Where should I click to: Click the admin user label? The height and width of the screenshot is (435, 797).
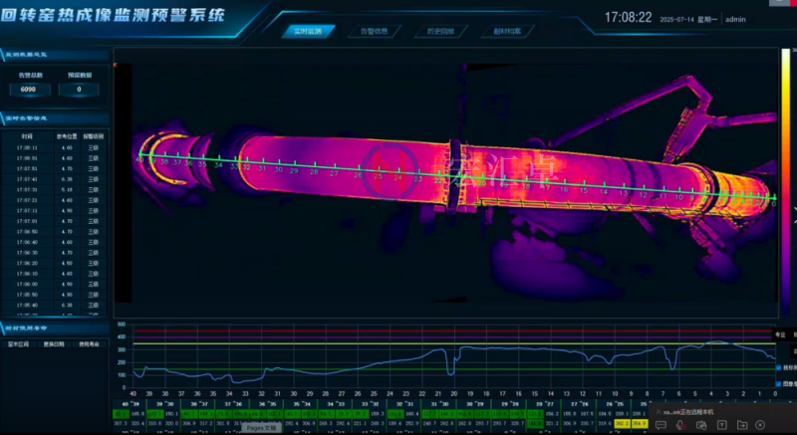(x=736, y=20)
